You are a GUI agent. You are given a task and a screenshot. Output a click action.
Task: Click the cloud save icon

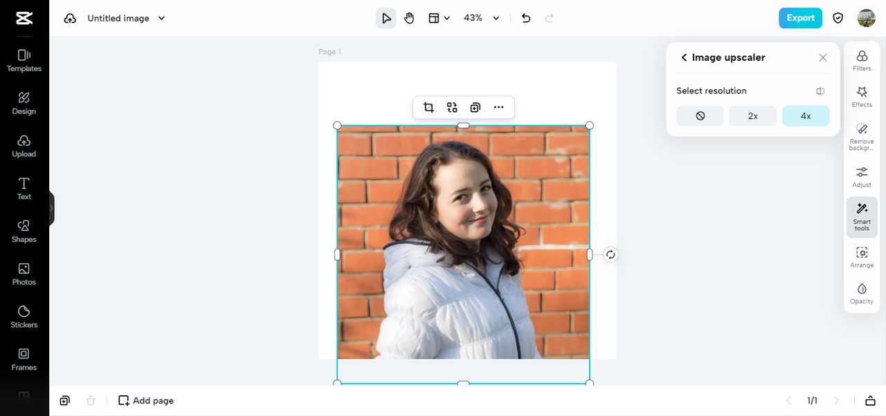pos(70,19)
